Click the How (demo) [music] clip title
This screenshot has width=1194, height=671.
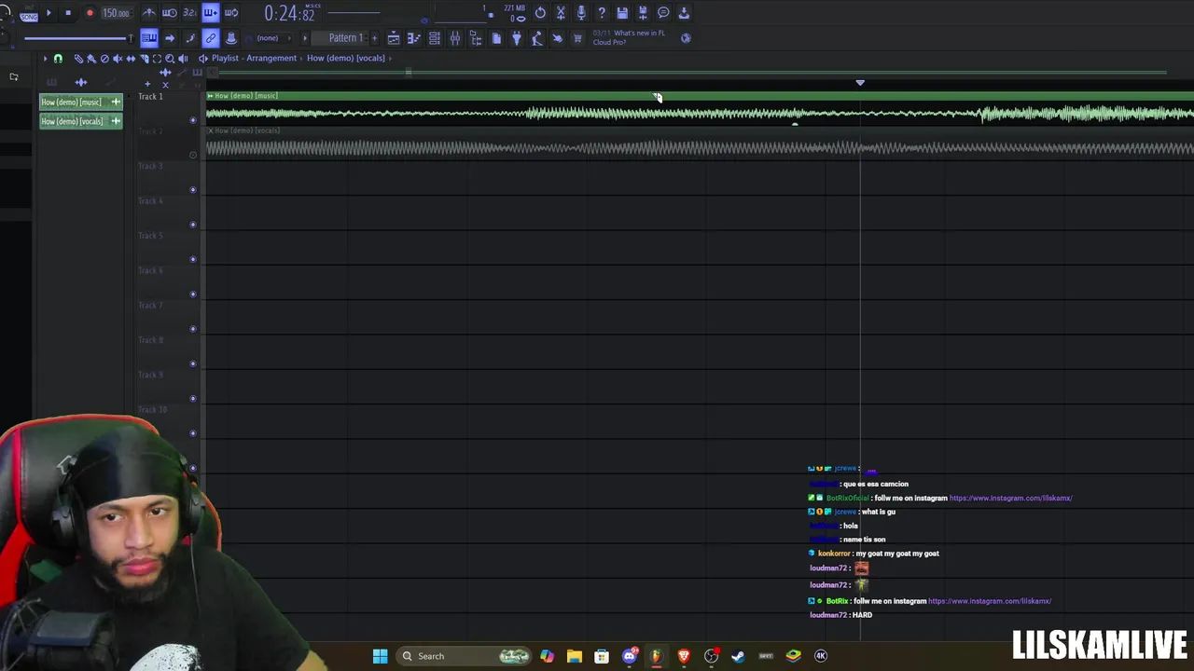point(245,96)
